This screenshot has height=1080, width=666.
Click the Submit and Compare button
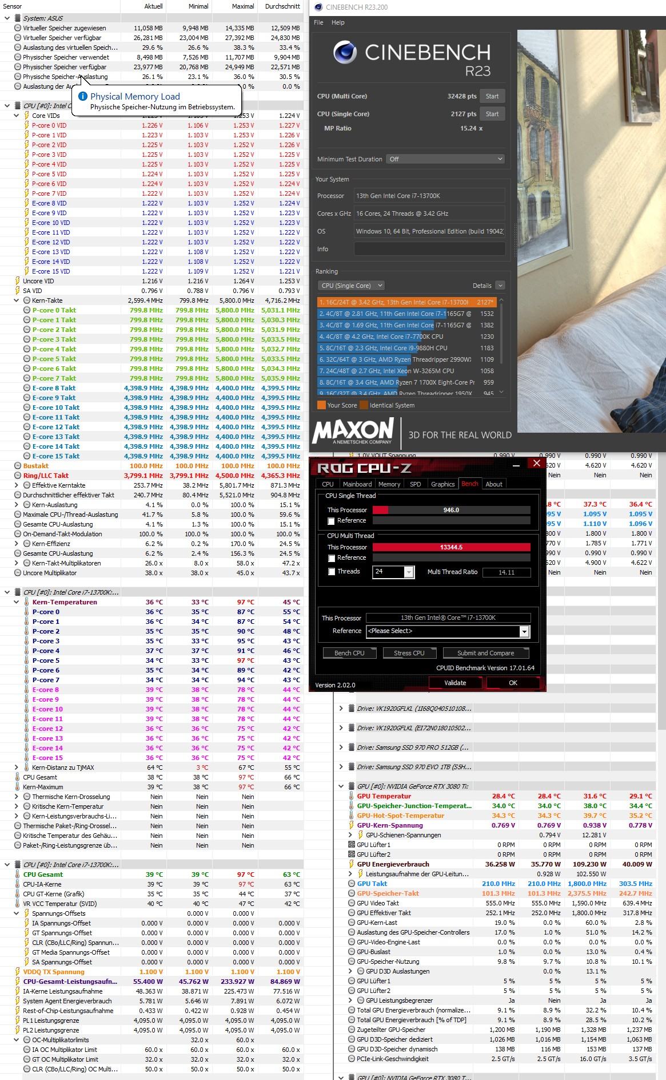486,653
